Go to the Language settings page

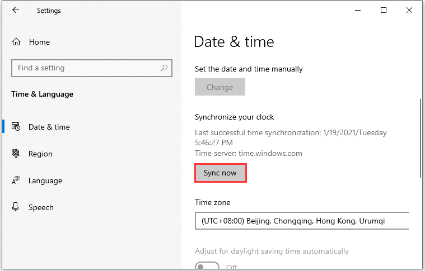click(x=45, y=180)
